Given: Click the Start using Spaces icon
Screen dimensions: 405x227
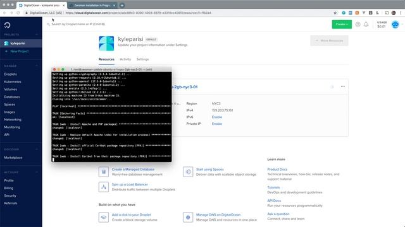Looking at the screenshot, I should click(x=188, y=172).
